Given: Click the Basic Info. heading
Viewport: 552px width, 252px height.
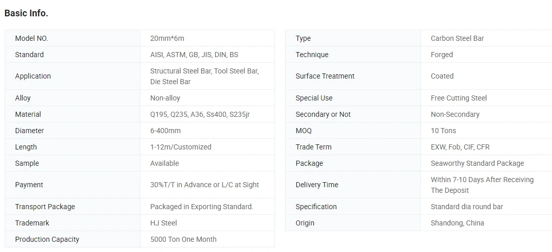Looking at the screenshot, I should (26, 13).
